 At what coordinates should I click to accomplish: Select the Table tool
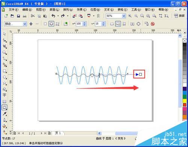5,101
